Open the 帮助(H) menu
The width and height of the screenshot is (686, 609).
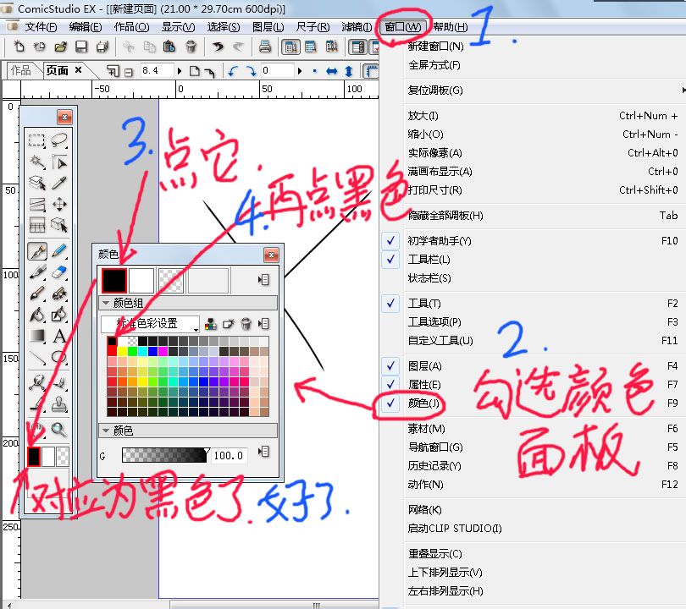coord(451,27)
